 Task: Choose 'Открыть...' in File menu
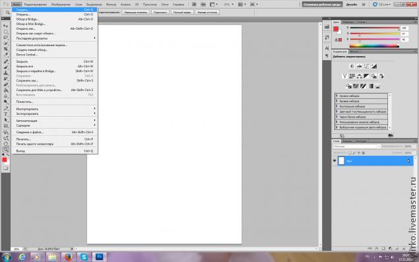[55, 15]
